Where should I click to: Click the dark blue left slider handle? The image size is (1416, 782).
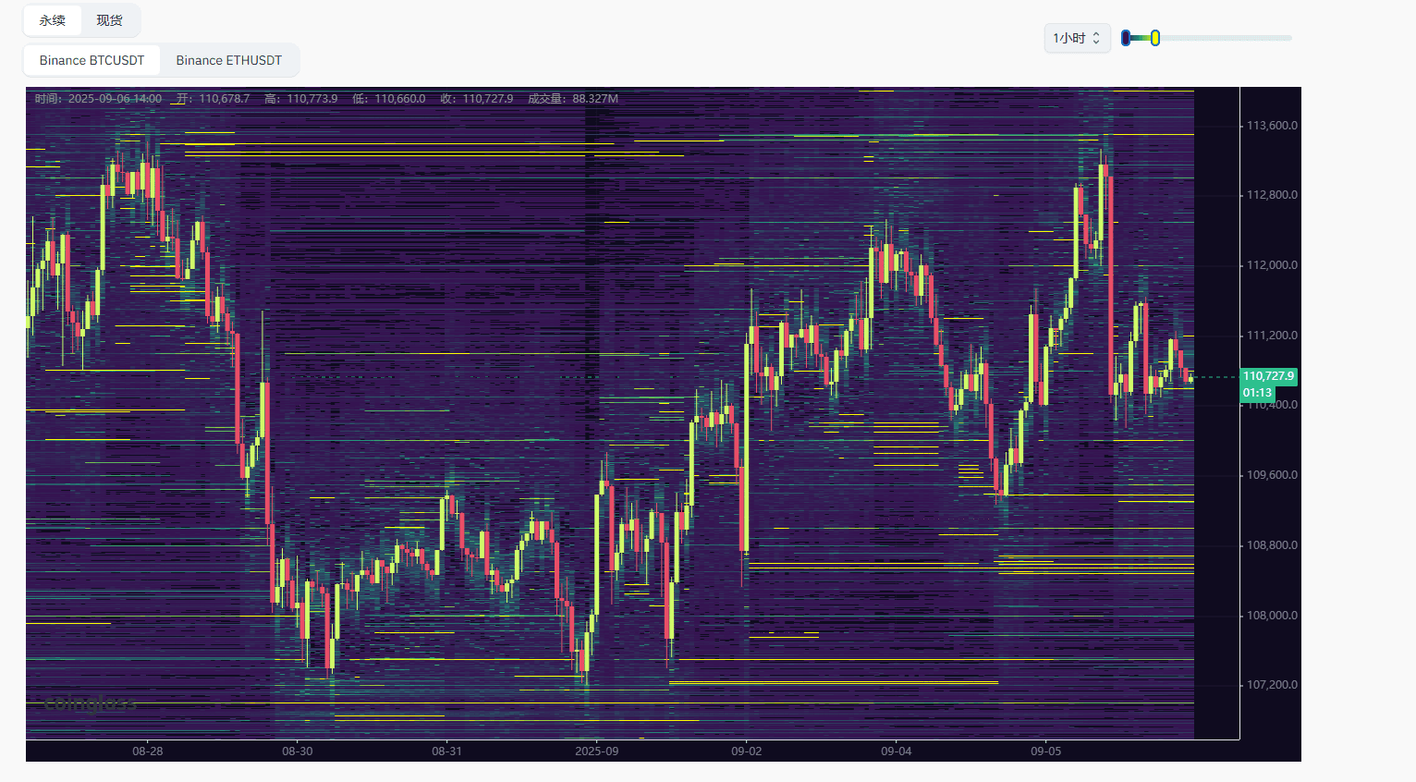(x=1125, y=38)
